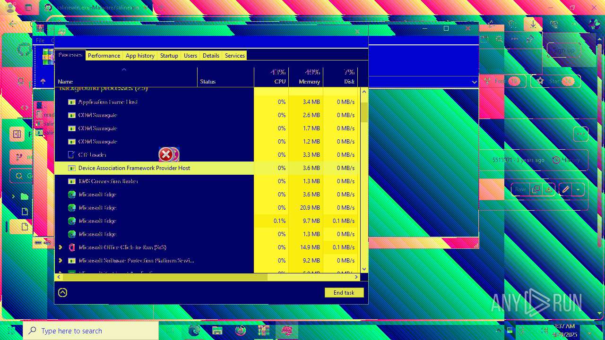Open WinRAR from the taskbar
The width and height of the screenshot is (605, 340).
click(263, 331)
